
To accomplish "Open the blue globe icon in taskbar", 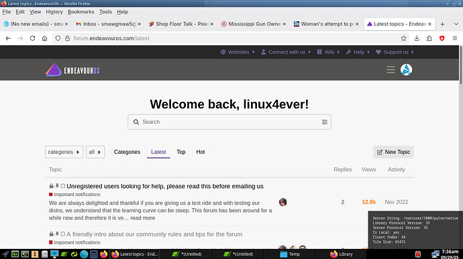I will tap(84, 254).
